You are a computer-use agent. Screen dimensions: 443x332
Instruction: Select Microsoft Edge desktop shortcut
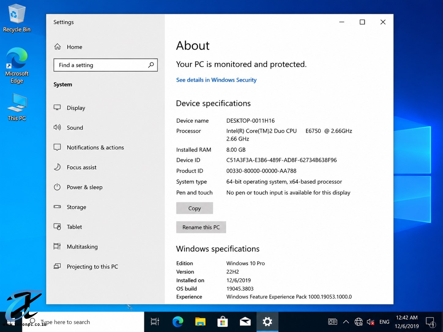17,65
